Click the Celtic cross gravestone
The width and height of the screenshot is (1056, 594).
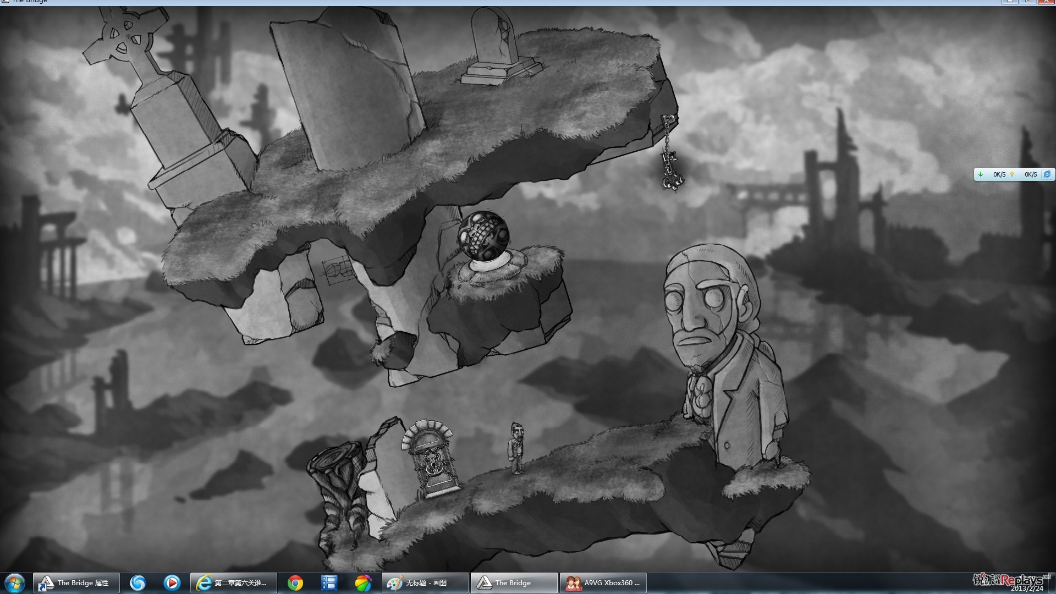[x=165, y=110]
